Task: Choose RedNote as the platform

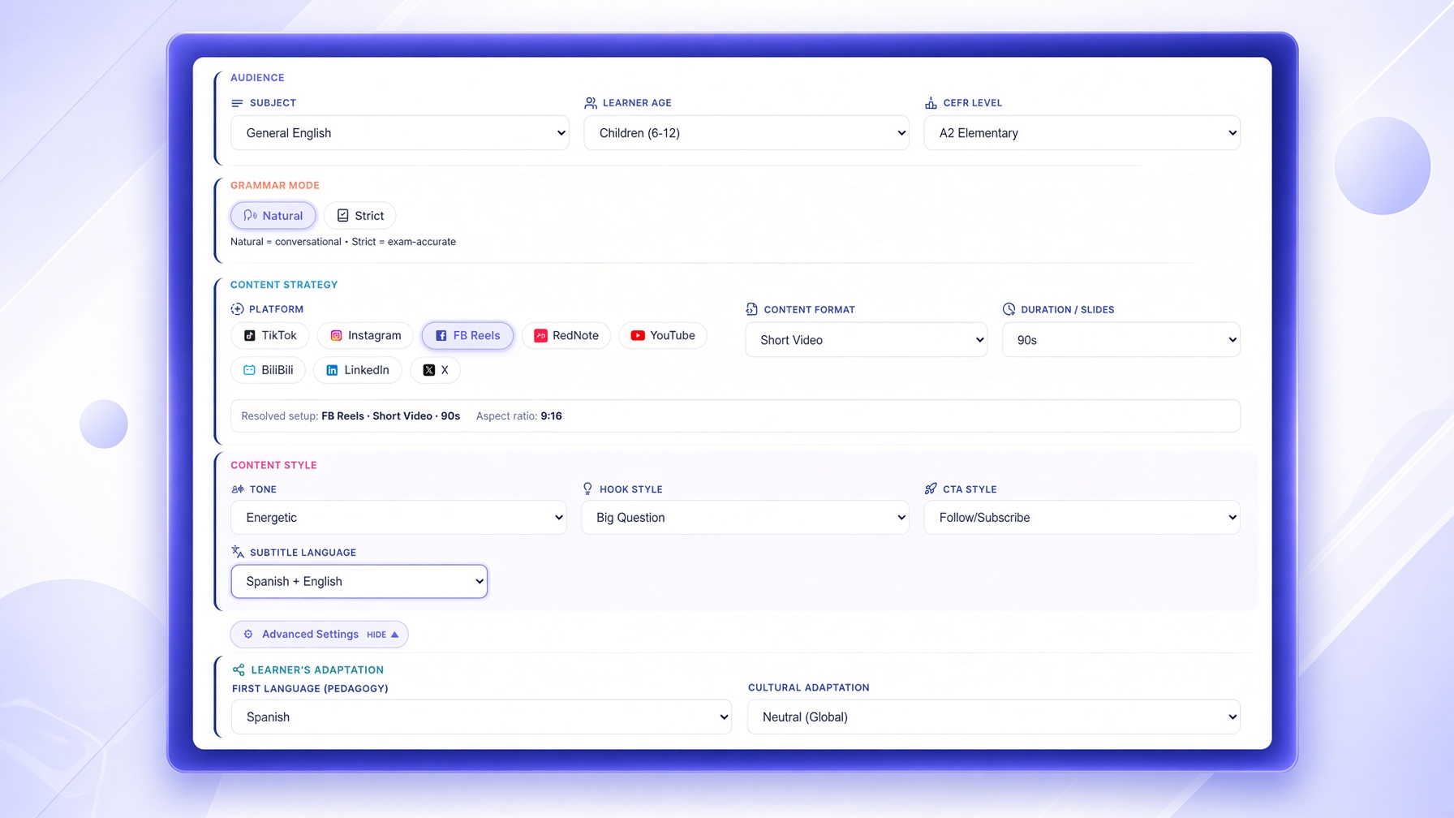Action: pos(566,336)
